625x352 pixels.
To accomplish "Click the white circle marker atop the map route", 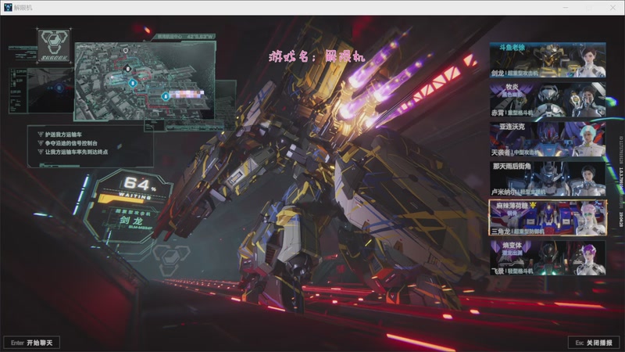I will [x=126, y=51].
